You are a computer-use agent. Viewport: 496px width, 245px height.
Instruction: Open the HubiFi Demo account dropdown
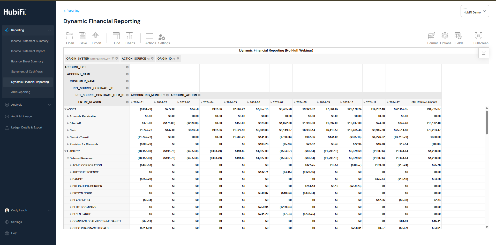[474, 11]
